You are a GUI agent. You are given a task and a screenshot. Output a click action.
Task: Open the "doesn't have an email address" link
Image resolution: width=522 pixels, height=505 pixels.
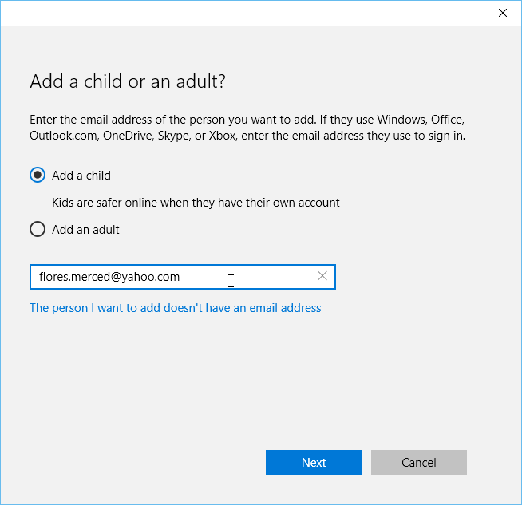click(x=176, y=307)
